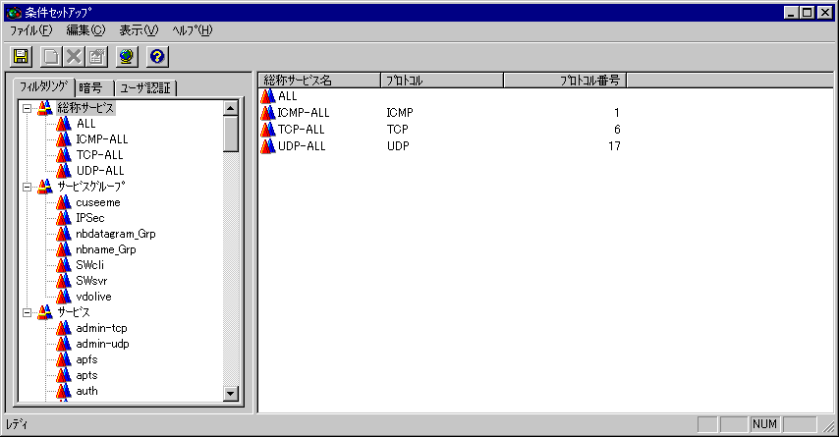
Task: Sort by プロトコル column header
Action: tap(442, 81)
